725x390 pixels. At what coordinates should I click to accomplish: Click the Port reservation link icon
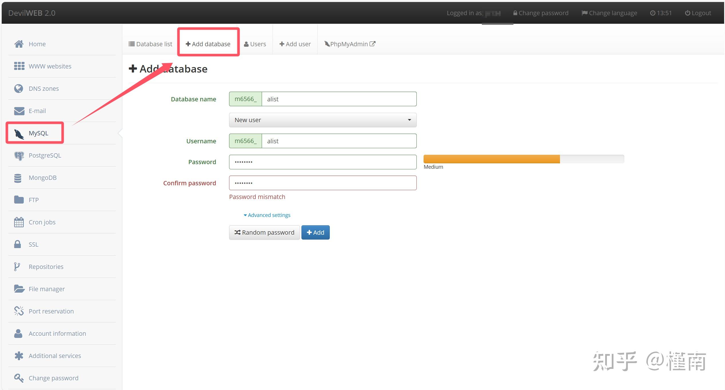[x=19, y=311]
